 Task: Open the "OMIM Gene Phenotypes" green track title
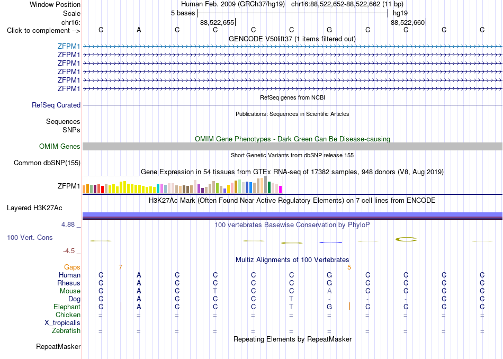(292, 139)
